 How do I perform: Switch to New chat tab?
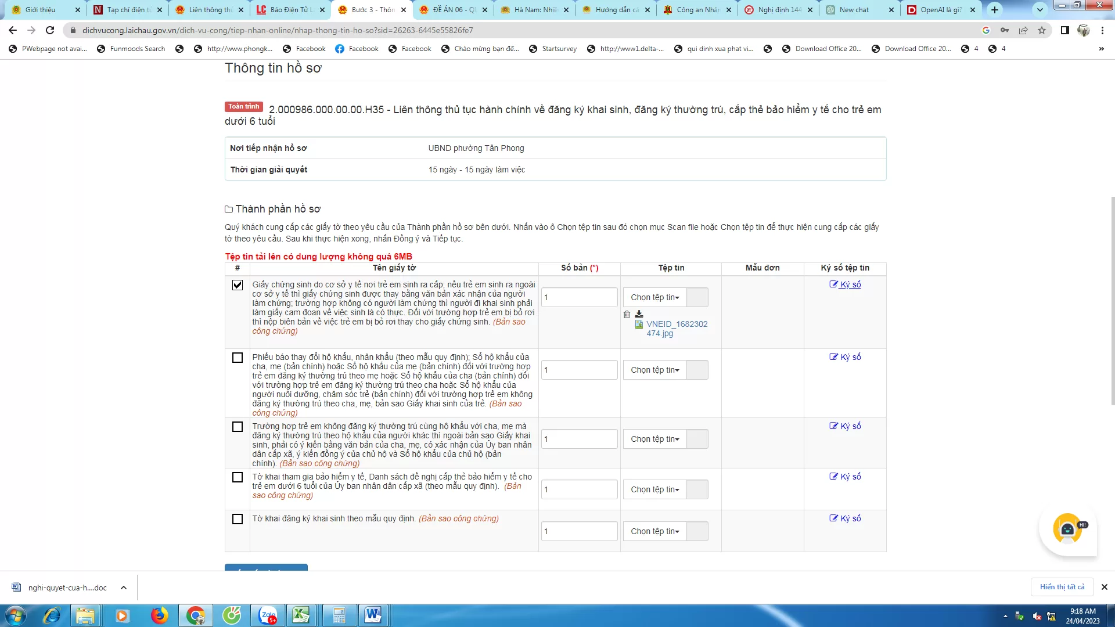pos(861,10)
